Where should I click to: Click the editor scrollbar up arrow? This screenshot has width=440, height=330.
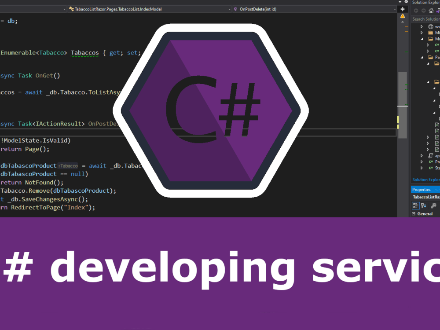coord(403,22)
